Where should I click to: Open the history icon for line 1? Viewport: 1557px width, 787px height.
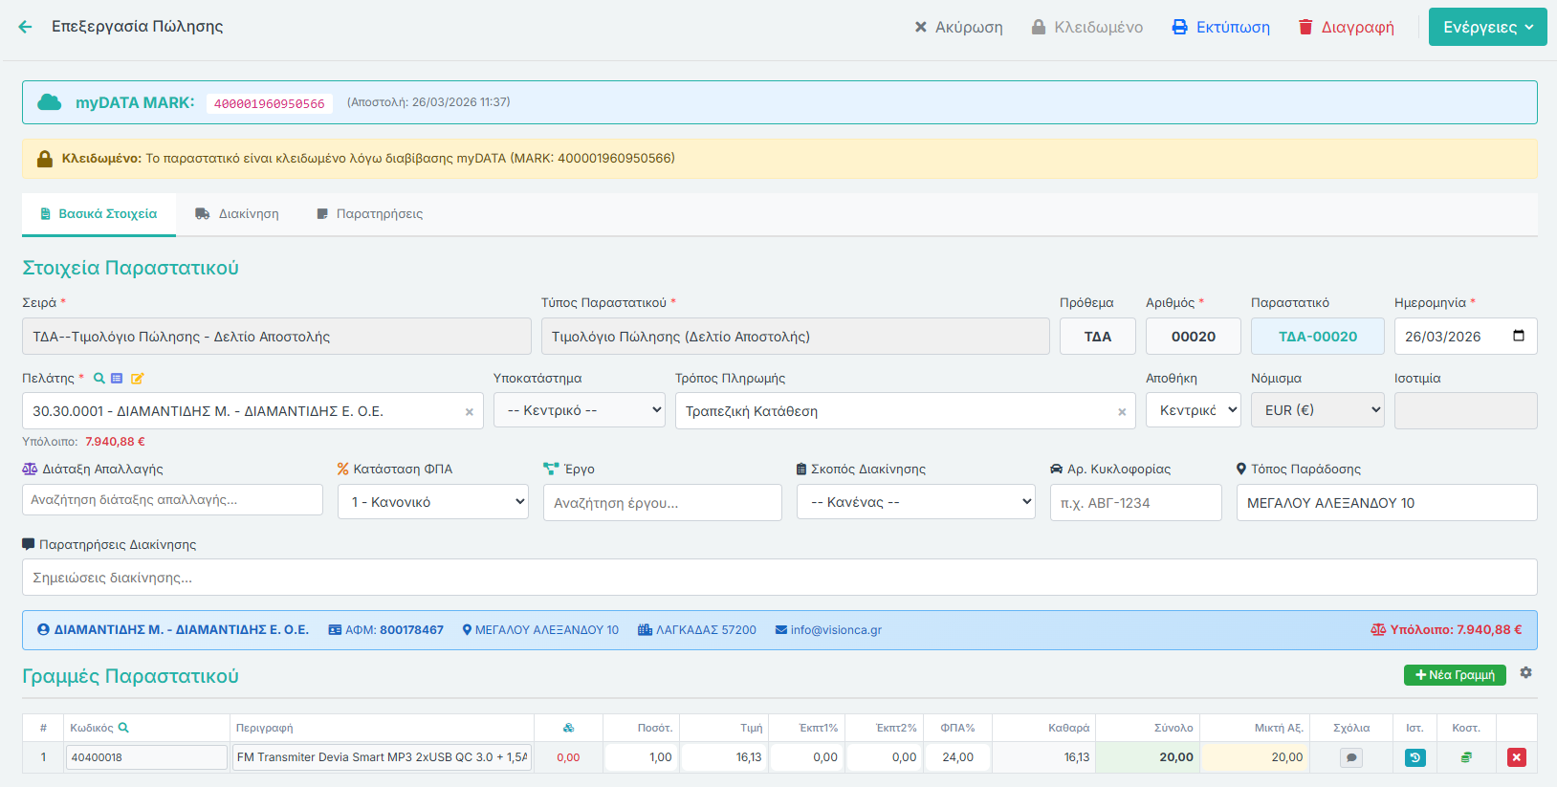click(x=1414, y=757)
